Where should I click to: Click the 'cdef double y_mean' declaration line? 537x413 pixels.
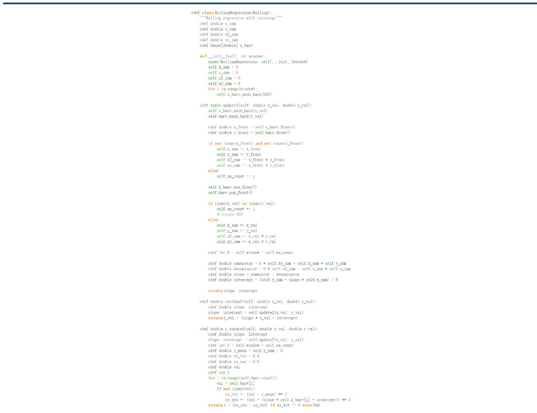(245, 351)
